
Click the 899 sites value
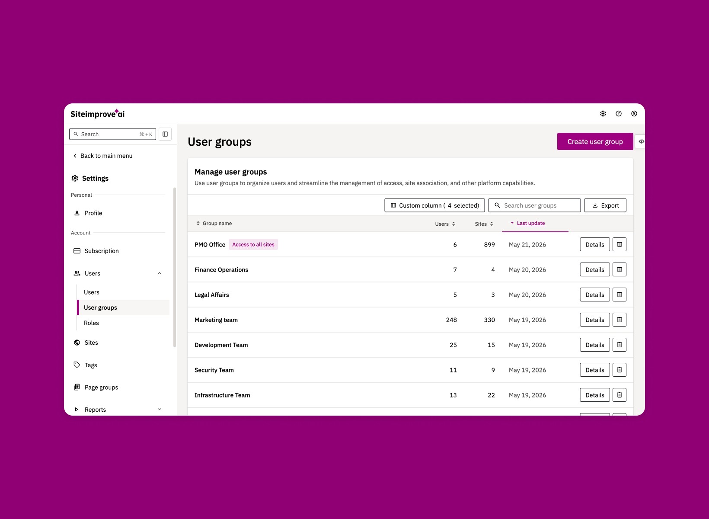point(489,245)
